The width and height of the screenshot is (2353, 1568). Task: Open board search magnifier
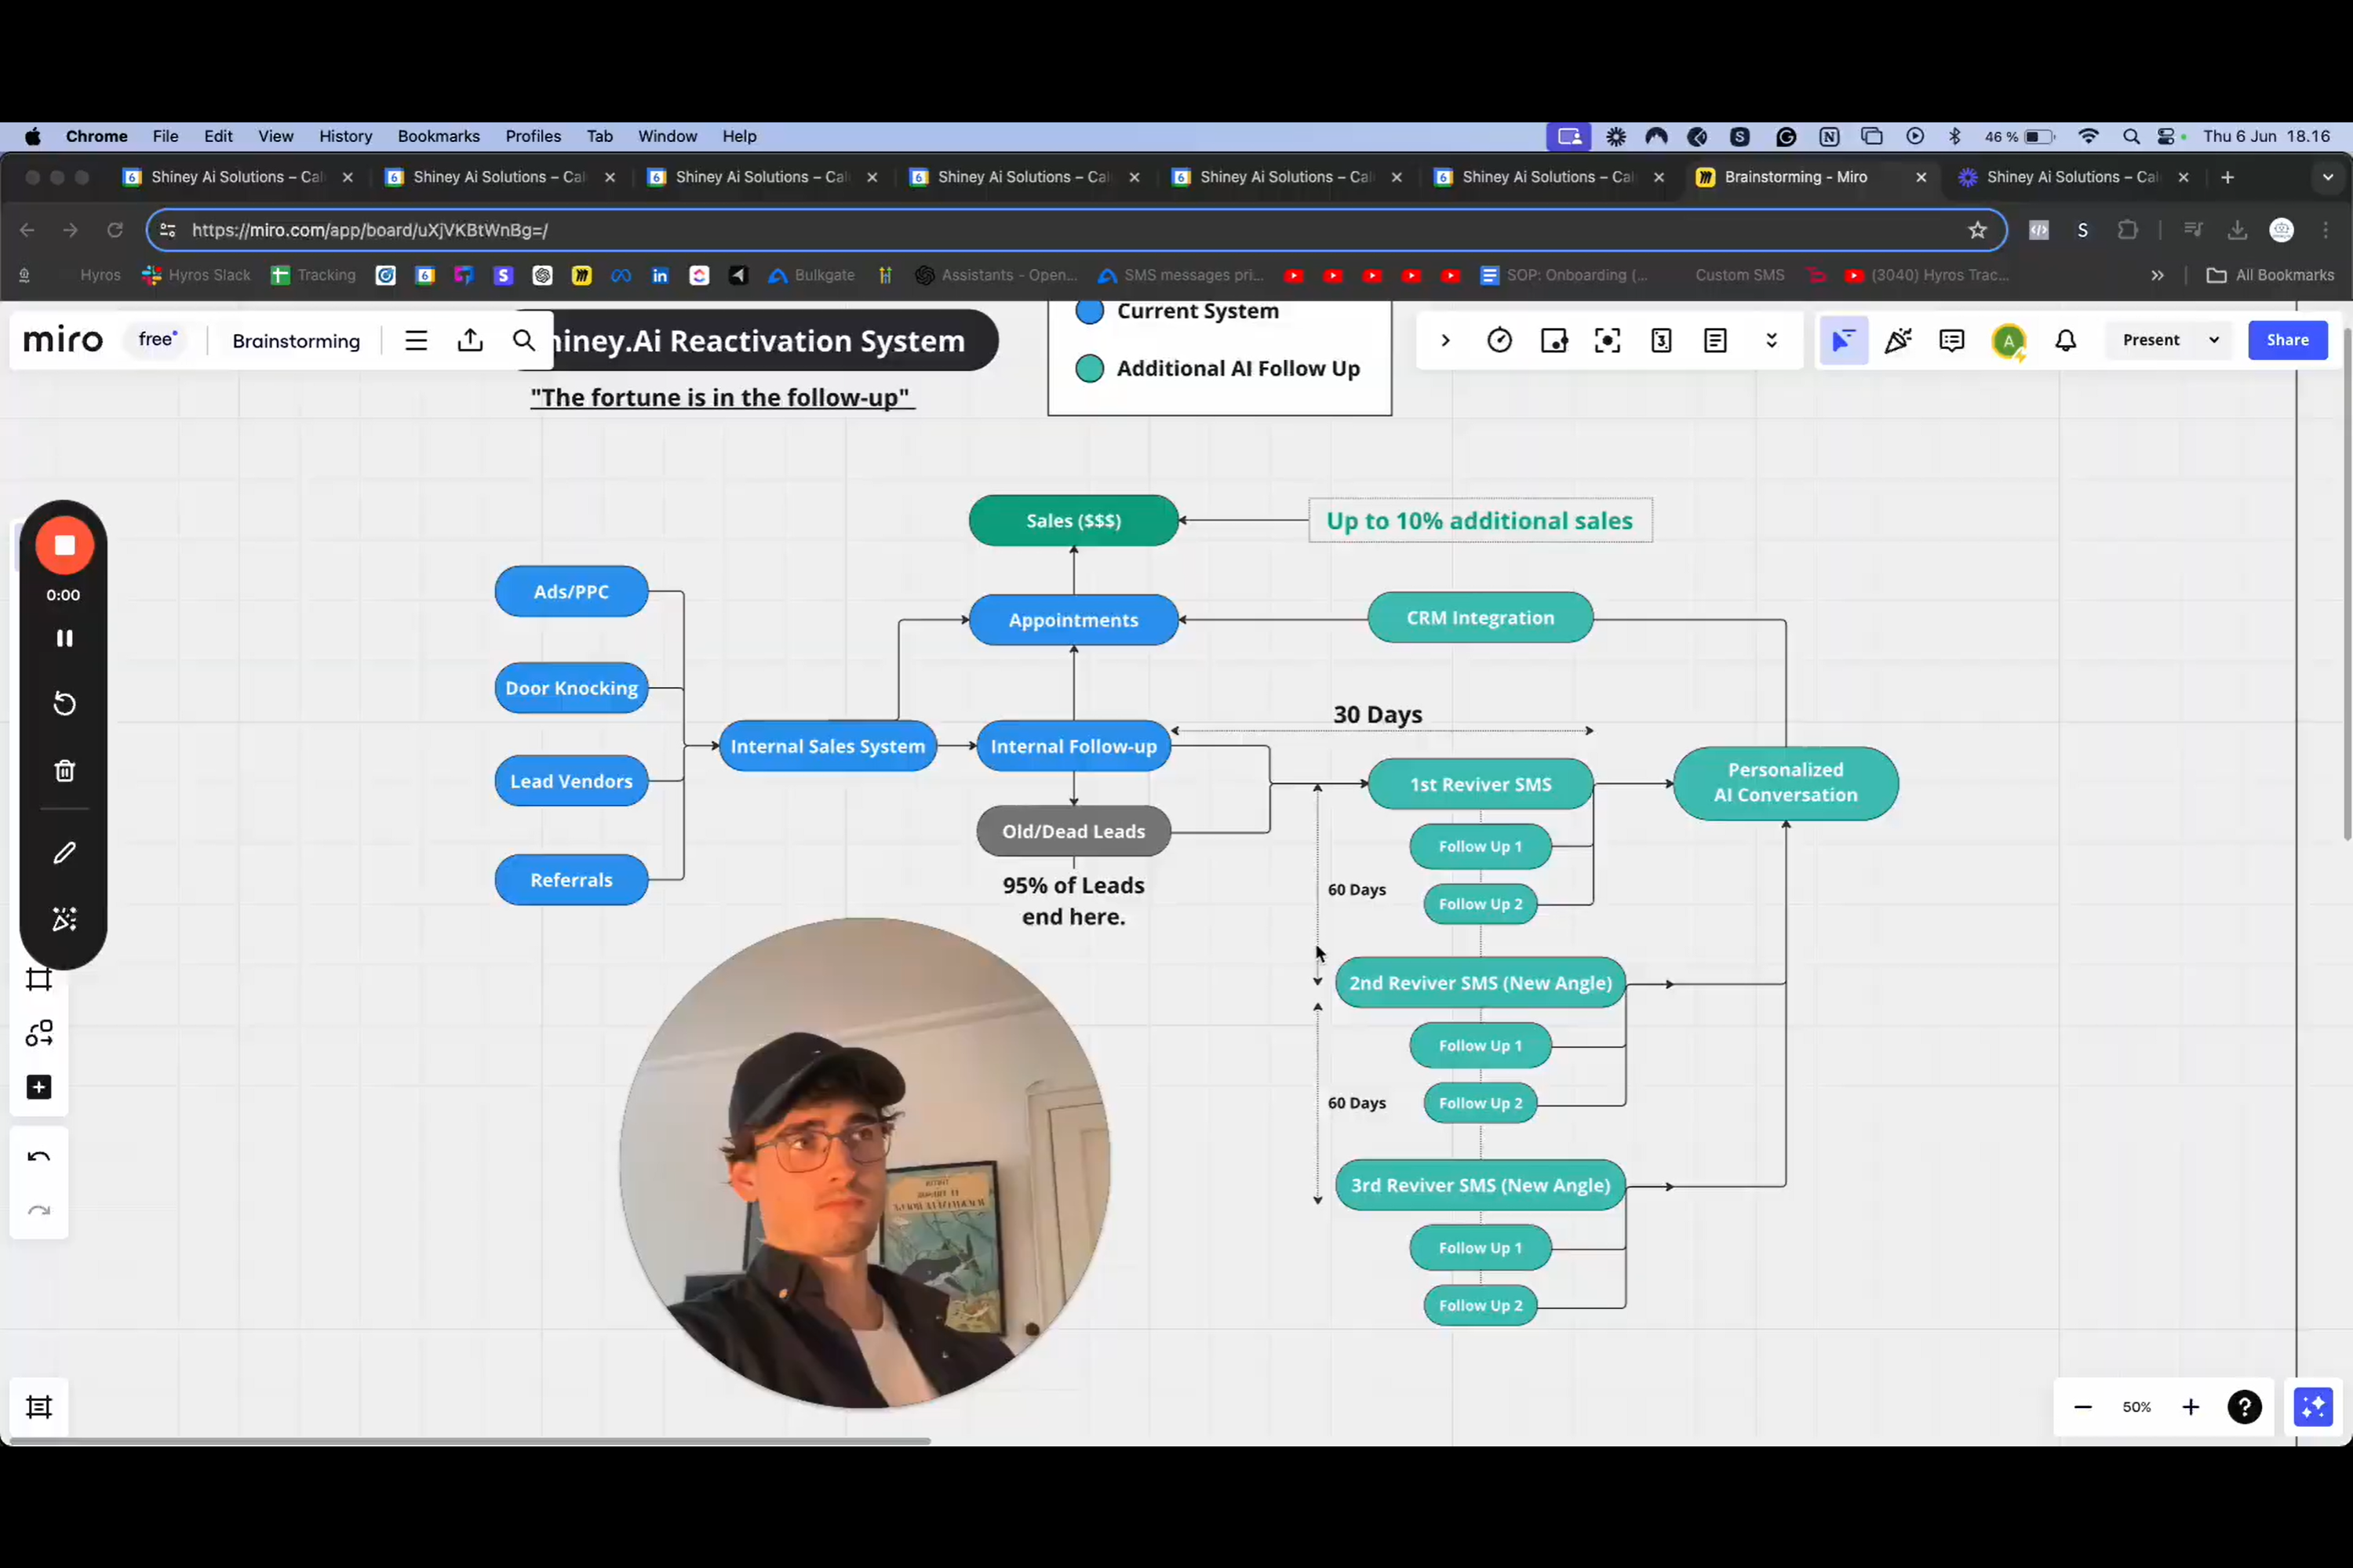[523, 340]
